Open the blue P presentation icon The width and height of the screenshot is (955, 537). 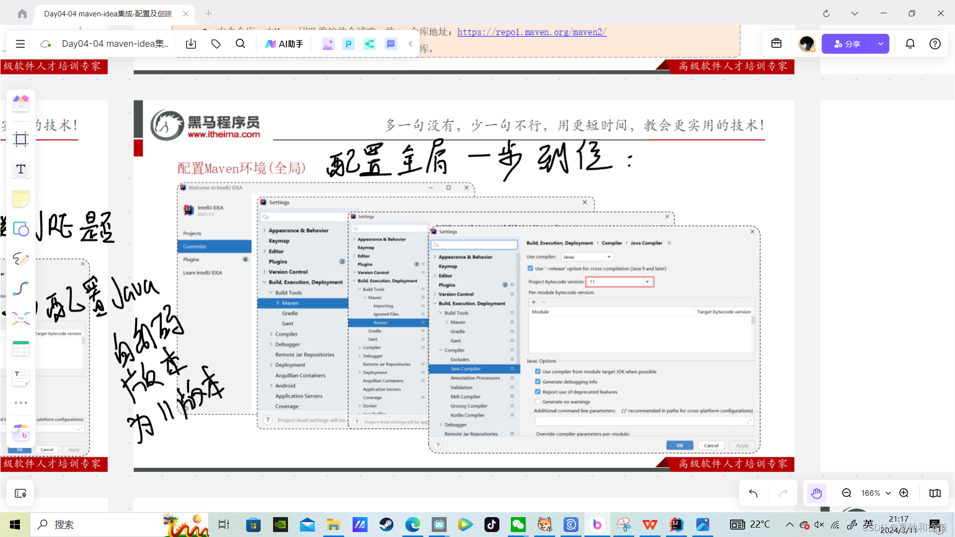point(349,44)
